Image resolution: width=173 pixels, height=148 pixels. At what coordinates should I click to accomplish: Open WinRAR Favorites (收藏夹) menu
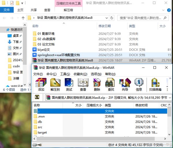(80, 74)
